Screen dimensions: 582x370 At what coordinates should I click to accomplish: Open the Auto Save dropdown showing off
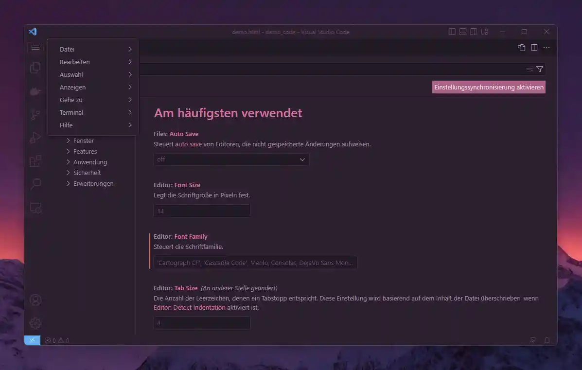pos(231,159)
